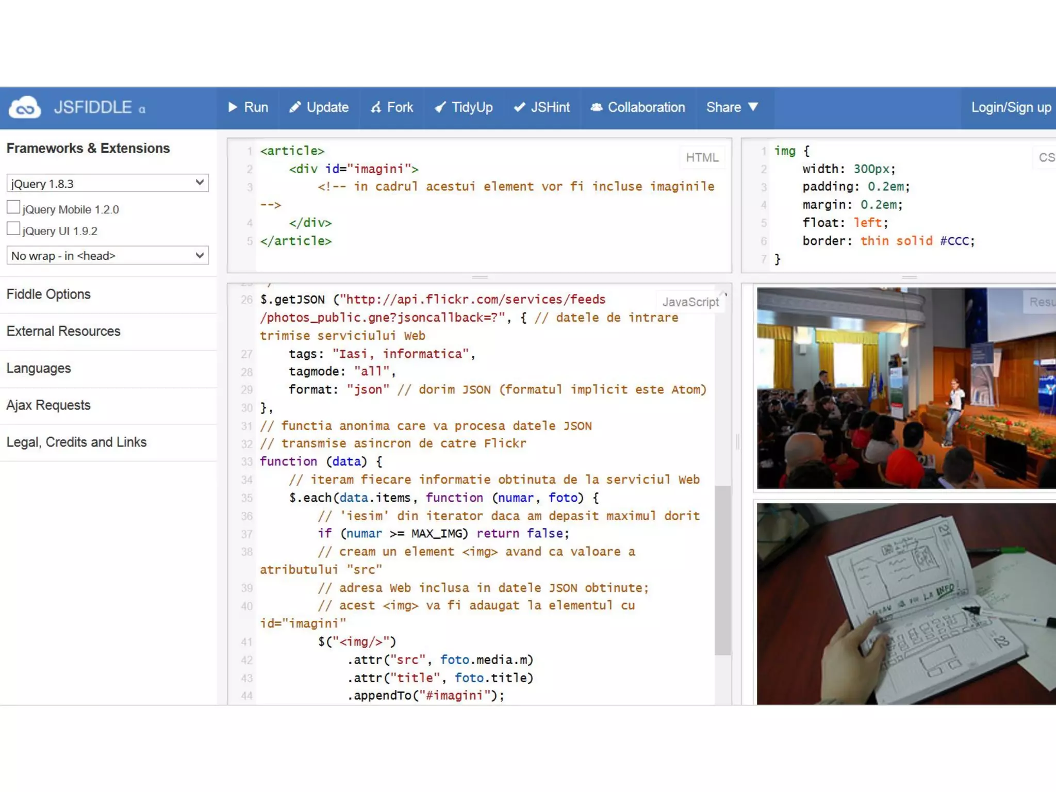Viewport: 1056px width, 792px height.
Task: Click the JavaScript panel vertical scrollbar
Action: point(722,570)
